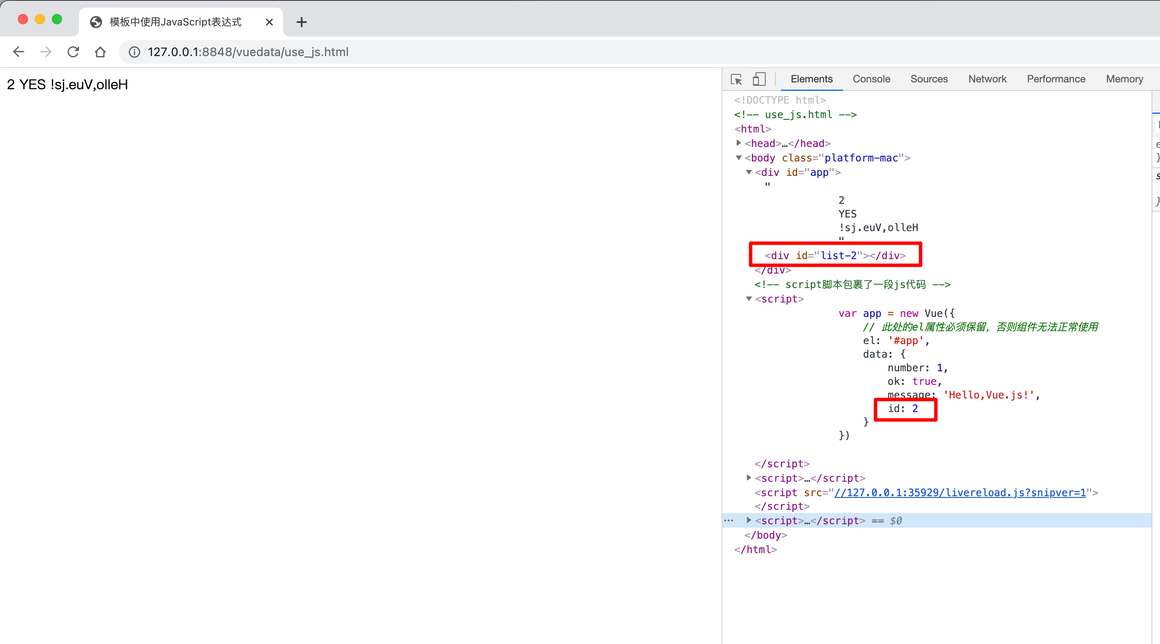Open the Performance panel
The image size is (1160, 644).
click(x=1056, y=79)
